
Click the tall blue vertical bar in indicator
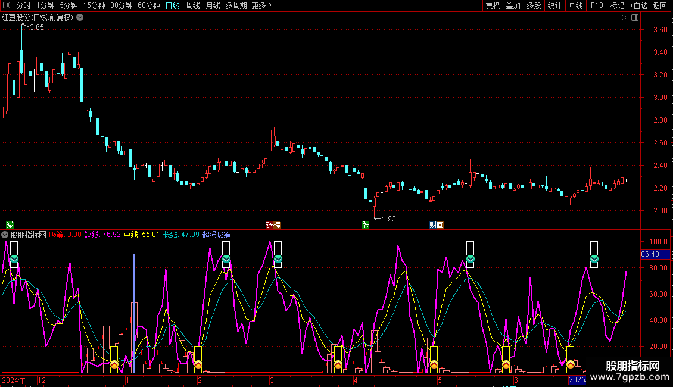click(135, 314)
